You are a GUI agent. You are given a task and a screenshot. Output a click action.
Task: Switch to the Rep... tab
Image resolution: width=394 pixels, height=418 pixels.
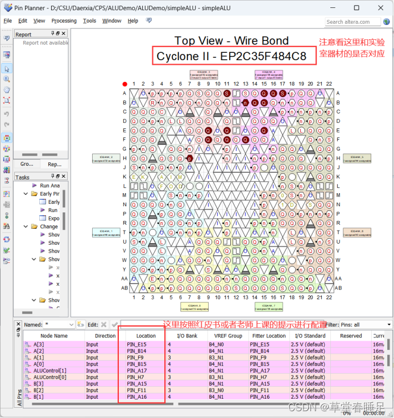click(55, 164)
